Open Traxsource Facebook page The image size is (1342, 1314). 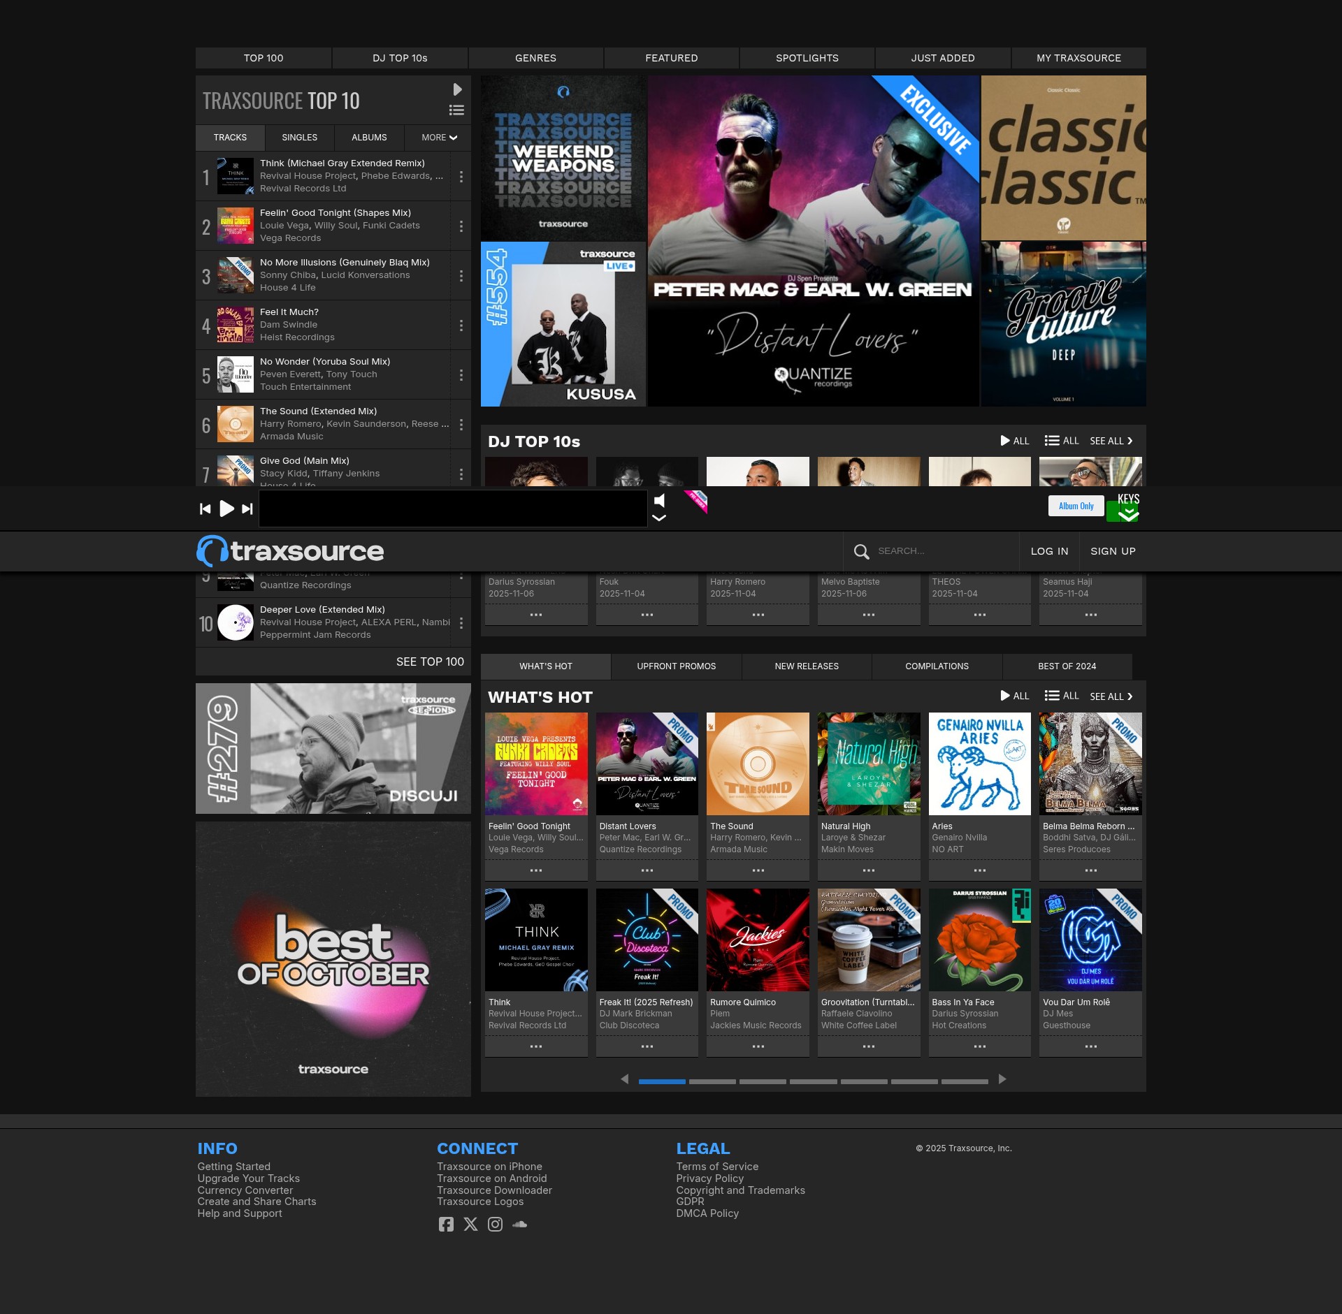point(446,1224)
